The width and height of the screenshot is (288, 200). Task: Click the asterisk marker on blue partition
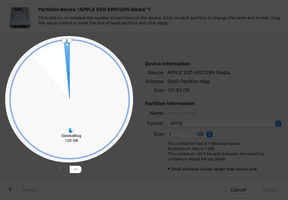pyautogui.click(x=67, y=45)
